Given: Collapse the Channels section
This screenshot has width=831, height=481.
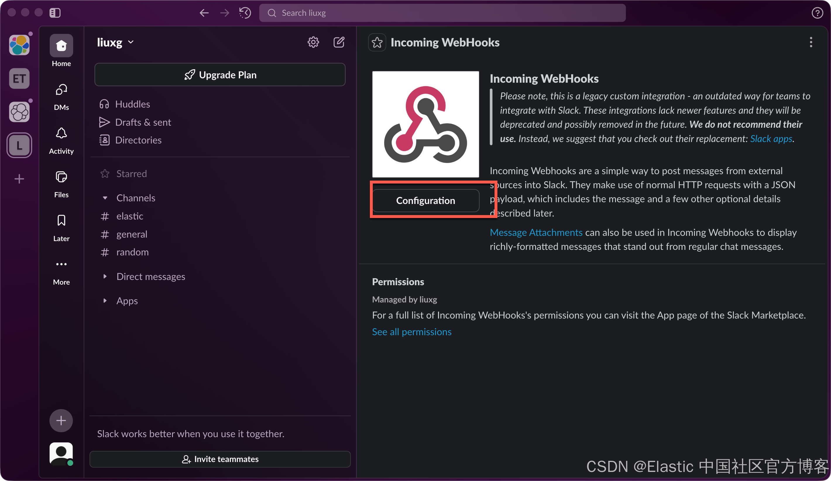Looking at the screenshot, I should [x=105, y=198].
